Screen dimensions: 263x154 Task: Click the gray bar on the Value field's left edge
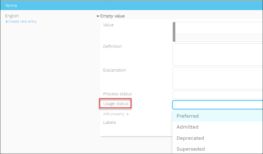pos(174,32)
